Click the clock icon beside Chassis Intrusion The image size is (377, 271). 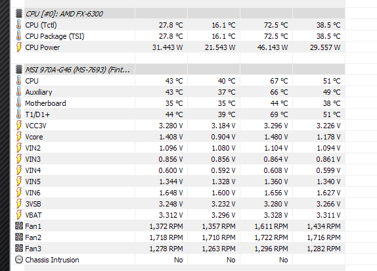click(x=19, y=259)
